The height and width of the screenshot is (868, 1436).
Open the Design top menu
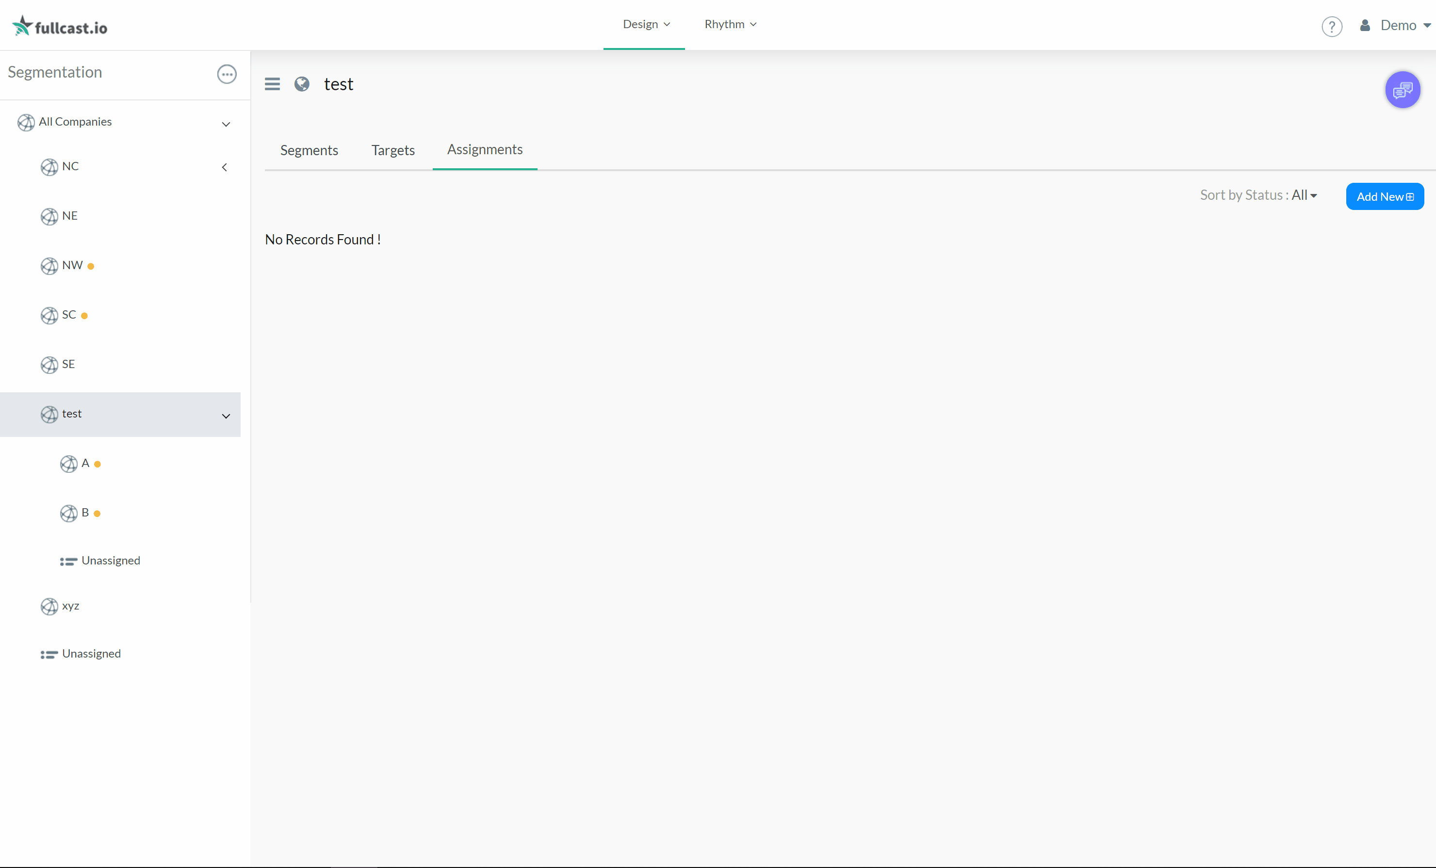tap(646, 24)
